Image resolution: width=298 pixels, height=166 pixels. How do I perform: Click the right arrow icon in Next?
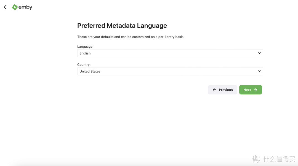(x=256, y=90)
